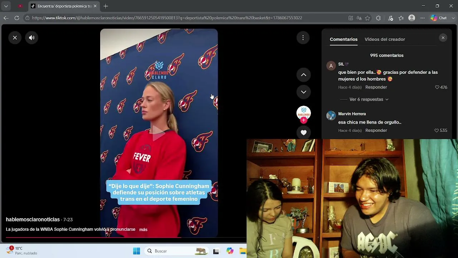Open the translate page icon in the address bar
Image resolution: width=458 pixels, height=258 pixels.
[x=359, y=18]
